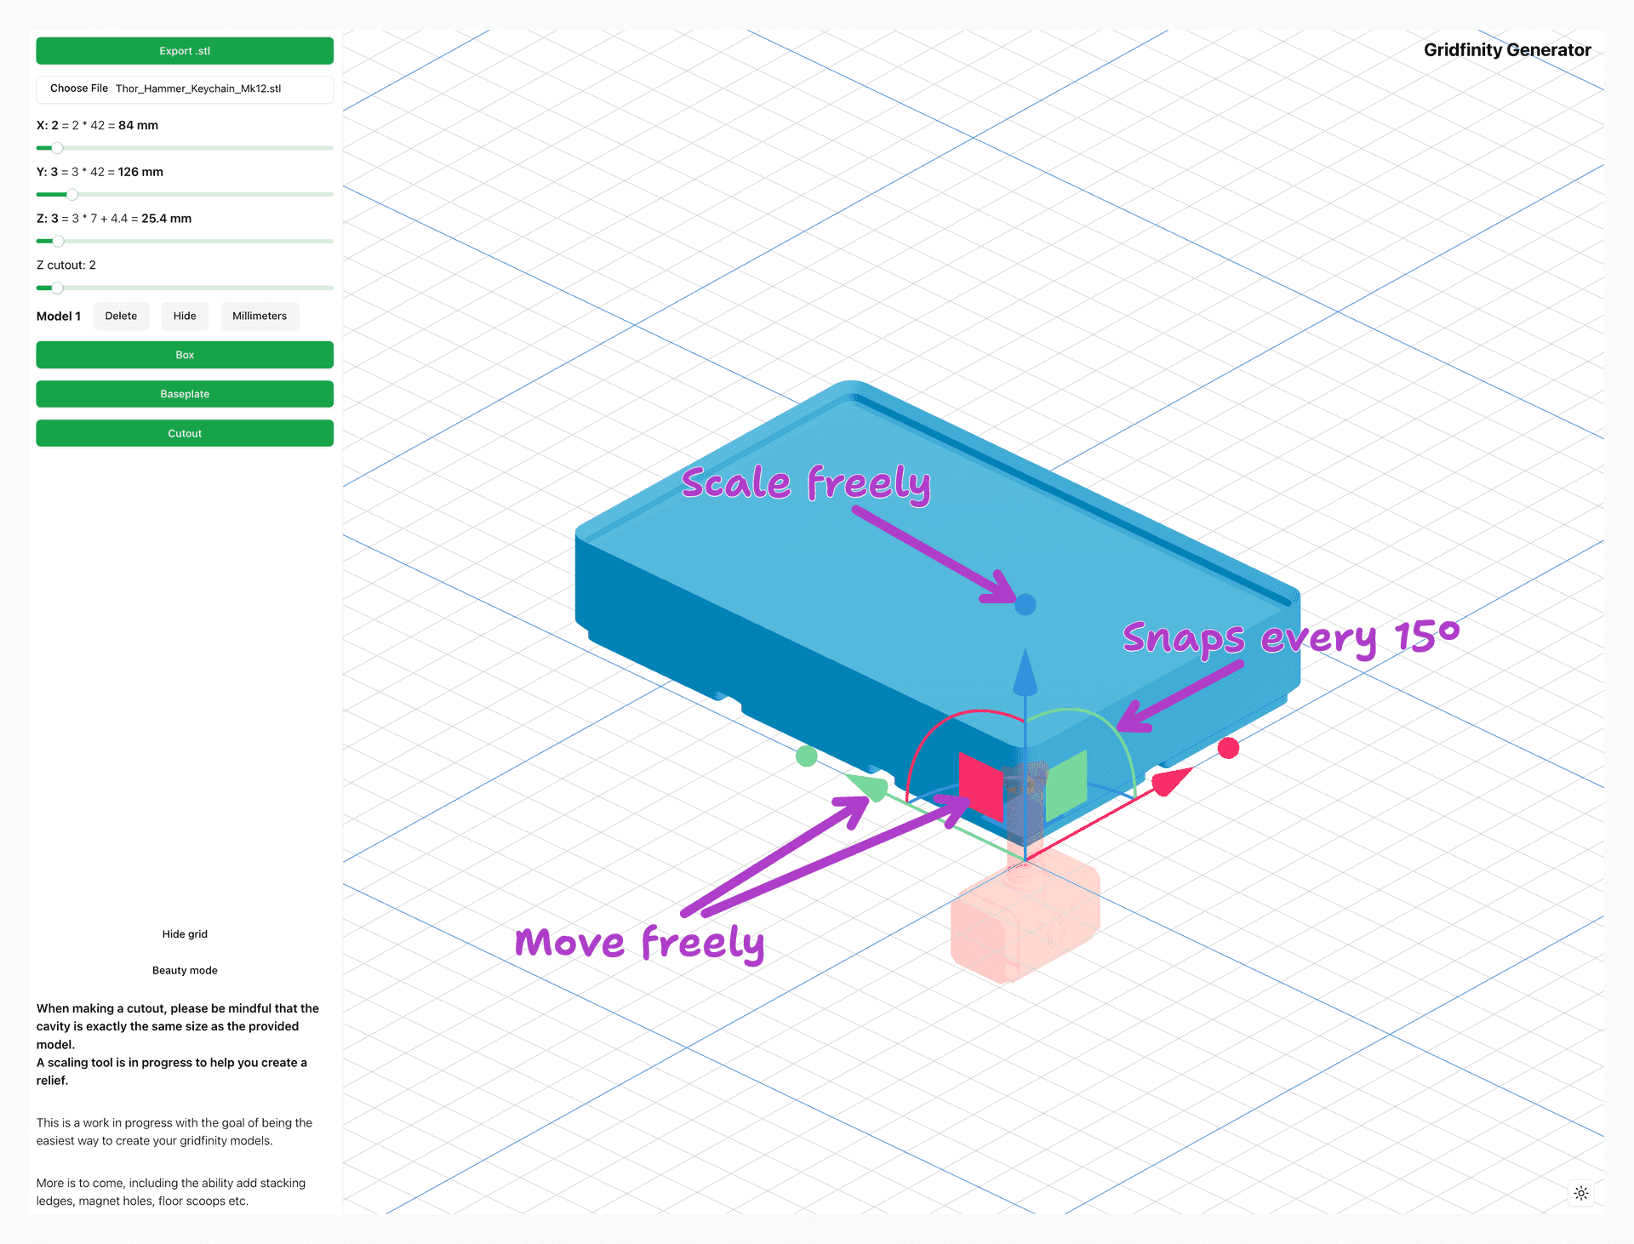Image resolution: width=1634 pixels, height=1244 pixels.
Task: Choose File to load an STL
Action: click(x=79, y=88)
